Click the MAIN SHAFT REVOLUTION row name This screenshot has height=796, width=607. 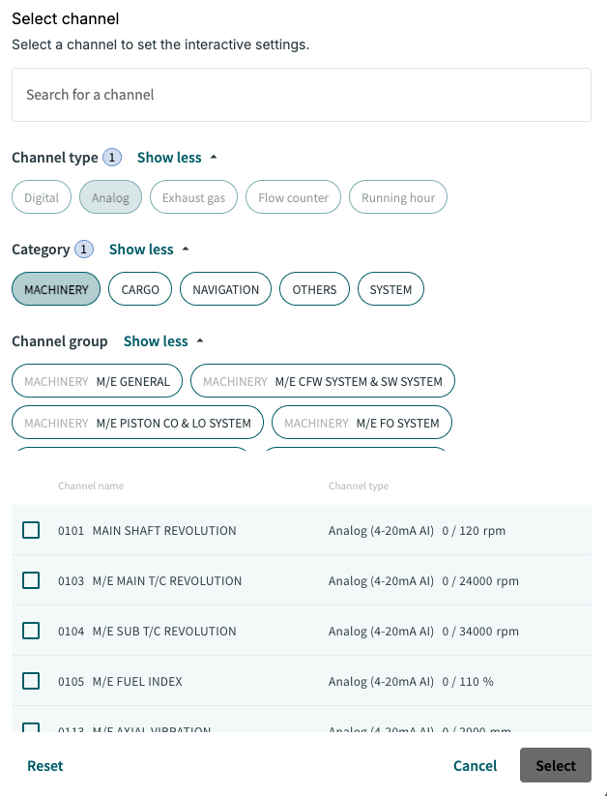164,530
